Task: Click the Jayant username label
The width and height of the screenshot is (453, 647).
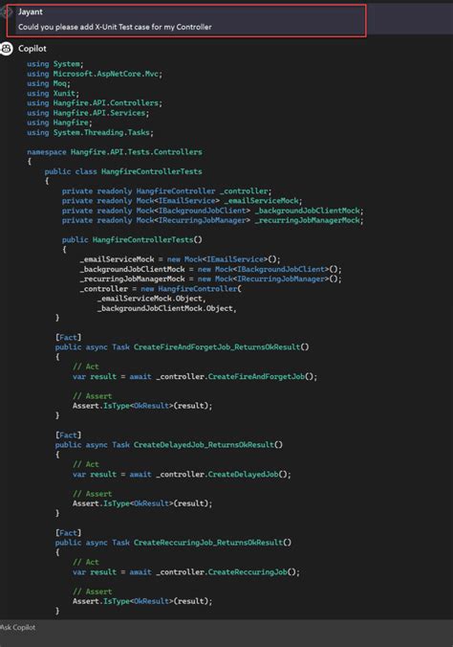Action: point(30,11)
